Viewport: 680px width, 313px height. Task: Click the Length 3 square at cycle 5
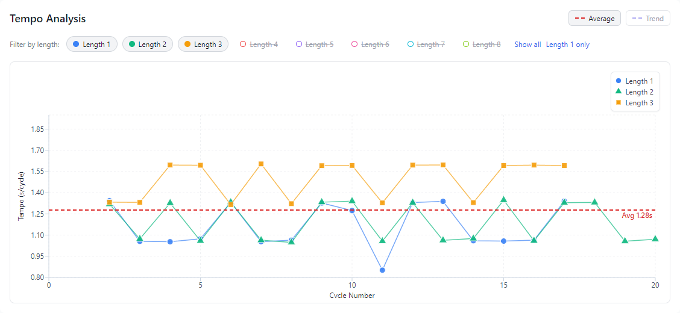200,165
